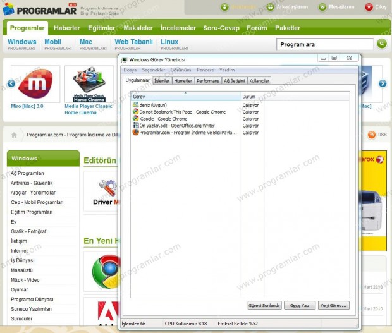The height and width of the screenshot is (333, 392).
Task: Switch to the Ağ İletişimi tab
Action: [234, 81]
